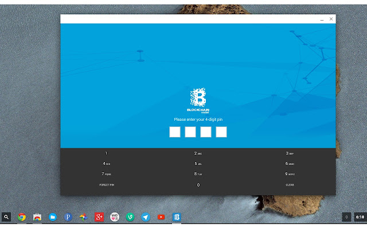The width and height of the screenshot is (367, 229).
Task: Click 'Please enter your 4-digit pin' text
Action: (198, 120)
